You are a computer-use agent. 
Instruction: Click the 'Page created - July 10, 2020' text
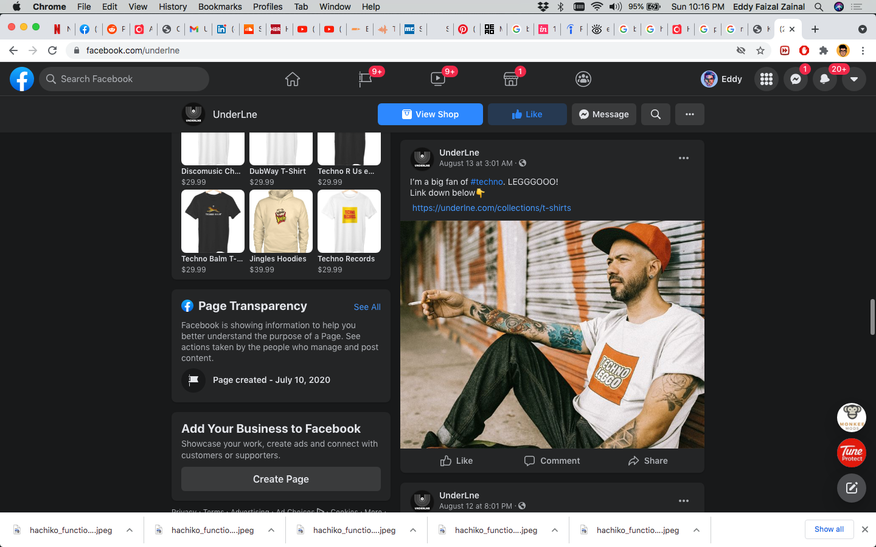pyautogui.click(x=271, y=380)
